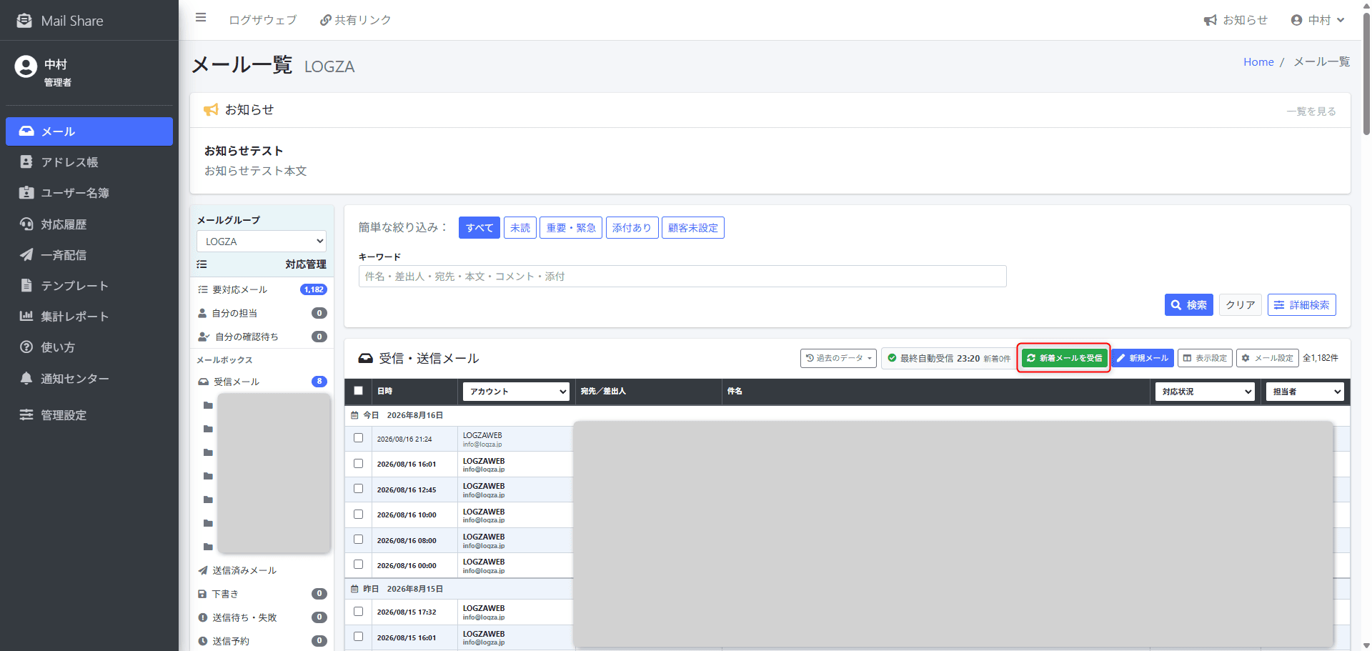Open the 対応状況 filter dropdown
The height and width of the screenshot is (651, 1372).
pyautogui.click(x=1205, y=392)
